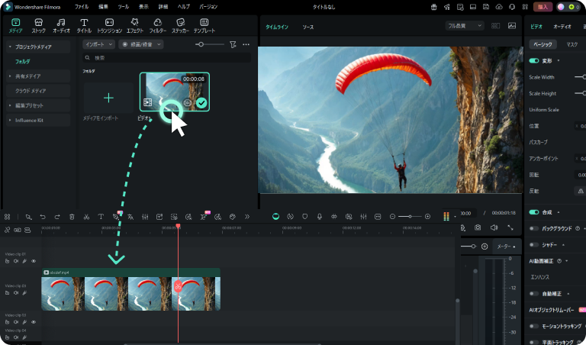
Task: Open the ヘルプ menu
Action: click(183, 7)
